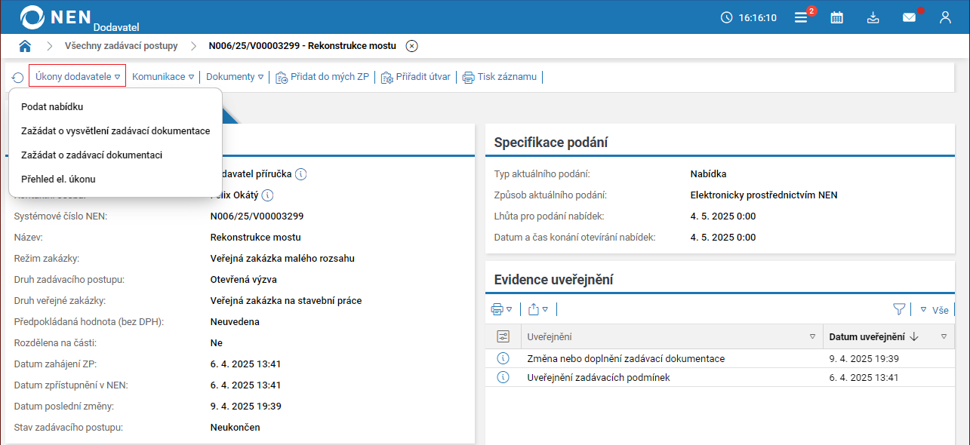Select Podat nabídku from menu
The height and width of the screenshot is (445, 970).
click(x=52, y=107)
